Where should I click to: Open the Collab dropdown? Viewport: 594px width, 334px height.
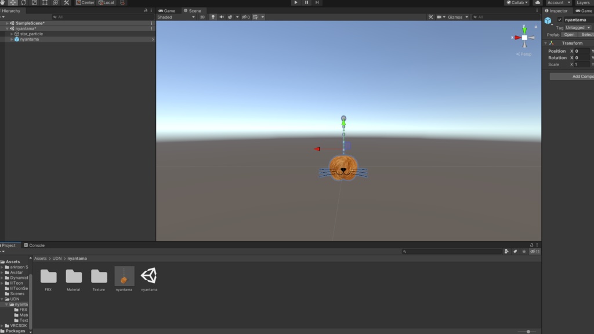coord(517,2)
